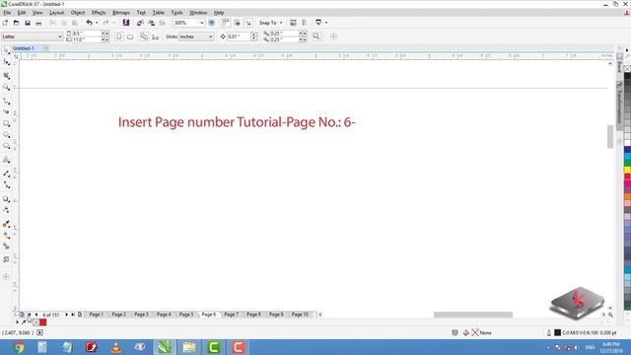The image size is (631, 355).
Task: Undo the last action
Action: tap(89, 23)
